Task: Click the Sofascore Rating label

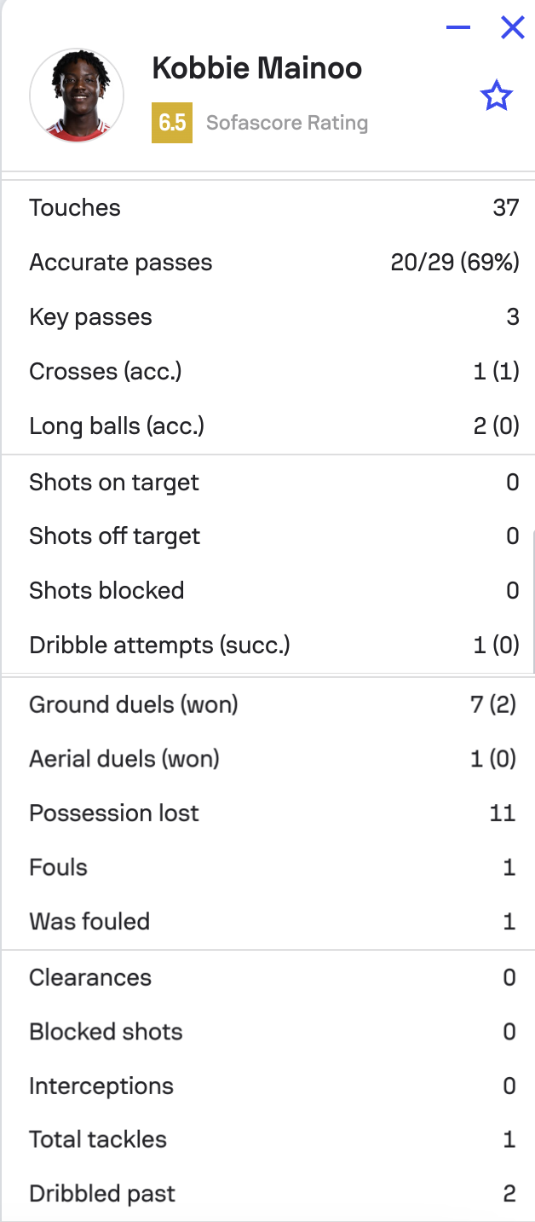Action: pyautogui.click(x=287, y=123)
